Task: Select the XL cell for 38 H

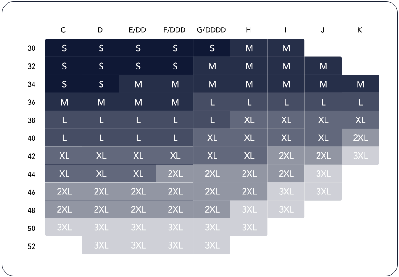Action: (249, 120)
